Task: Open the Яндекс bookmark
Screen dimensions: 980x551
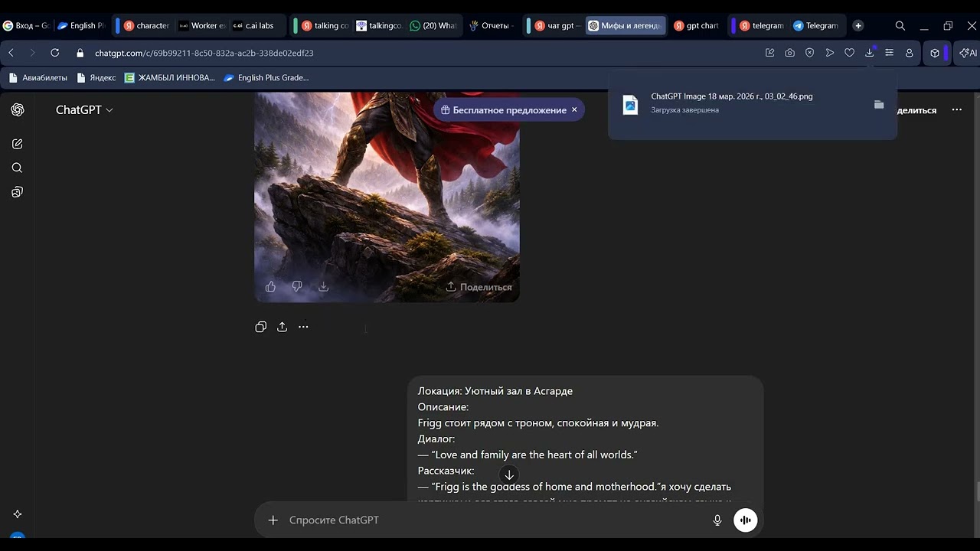Action: (96, 77)
